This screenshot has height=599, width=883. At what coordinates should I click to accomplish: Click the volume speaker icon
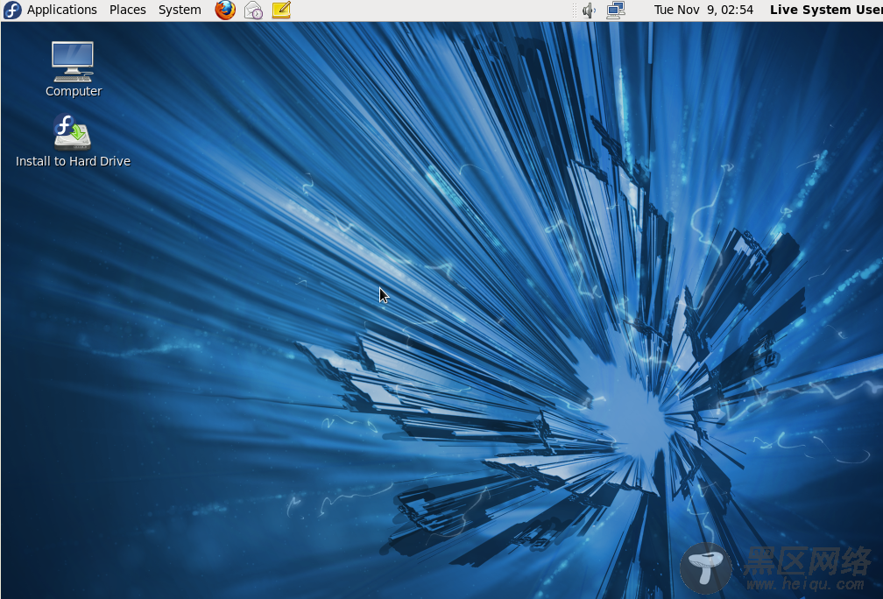pyautogui.click(x=589, y=11)
